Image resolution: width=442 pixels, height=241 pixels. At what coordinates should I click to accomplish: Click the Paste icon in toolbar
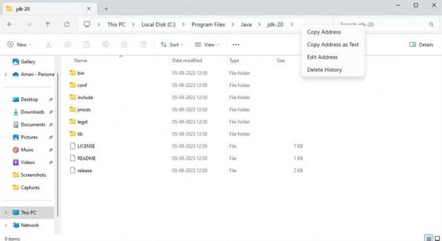tap(86, 45)
